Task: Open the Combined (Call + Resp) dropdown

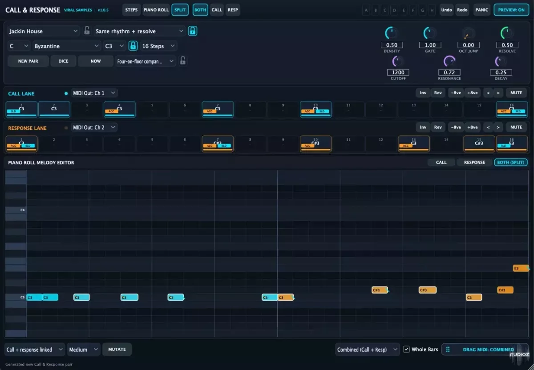Action: coord(367,350)
